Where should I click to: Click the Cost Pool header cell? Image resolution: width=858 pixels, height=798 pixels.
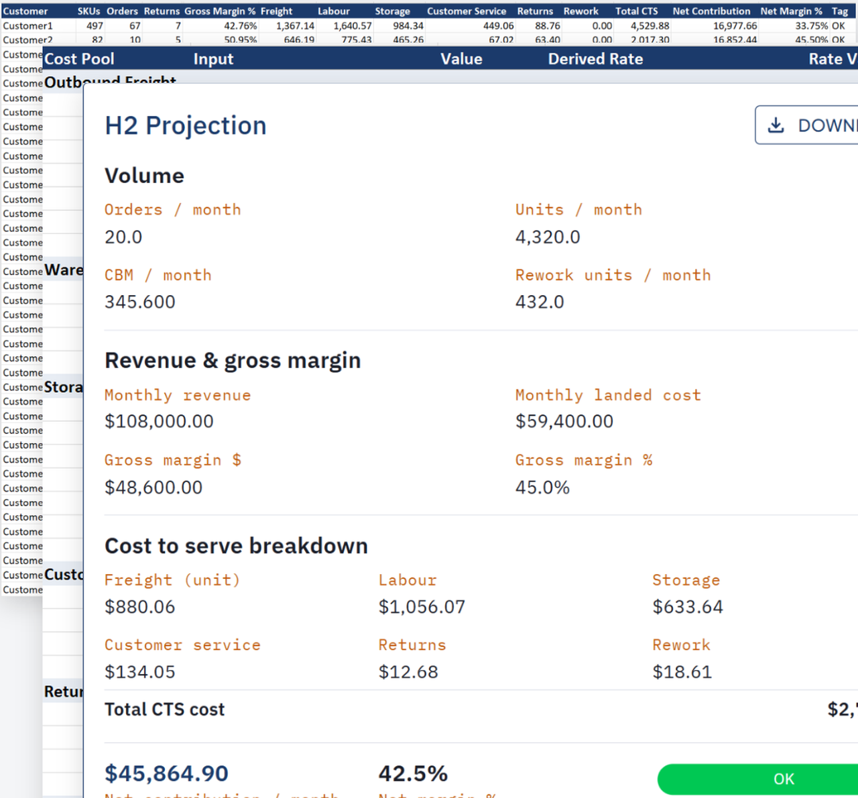(x=79, y=59)
